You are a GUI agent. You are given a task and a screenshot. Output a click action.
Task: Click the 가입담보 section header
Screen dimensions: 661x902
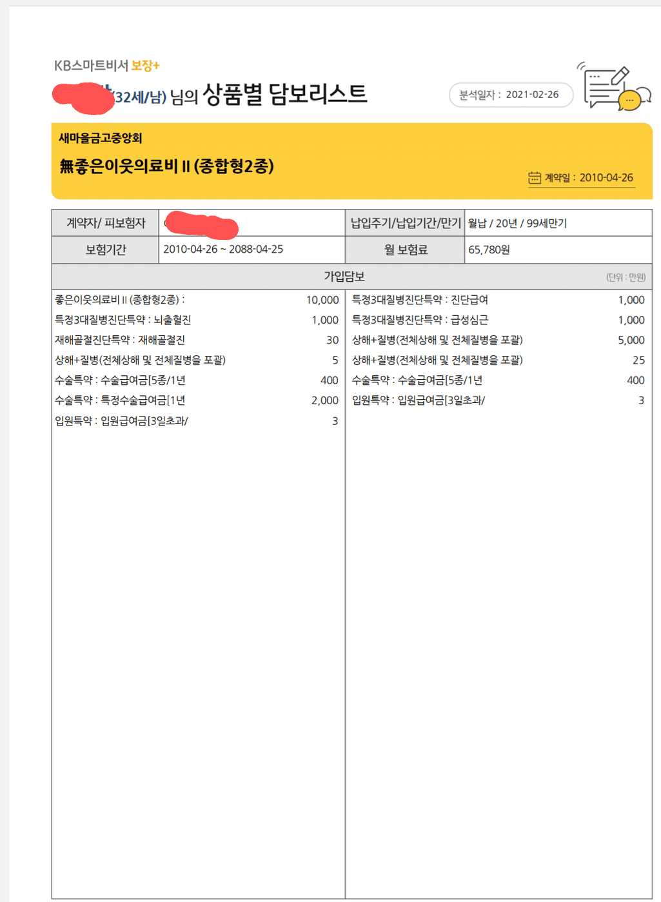point(344,277)
